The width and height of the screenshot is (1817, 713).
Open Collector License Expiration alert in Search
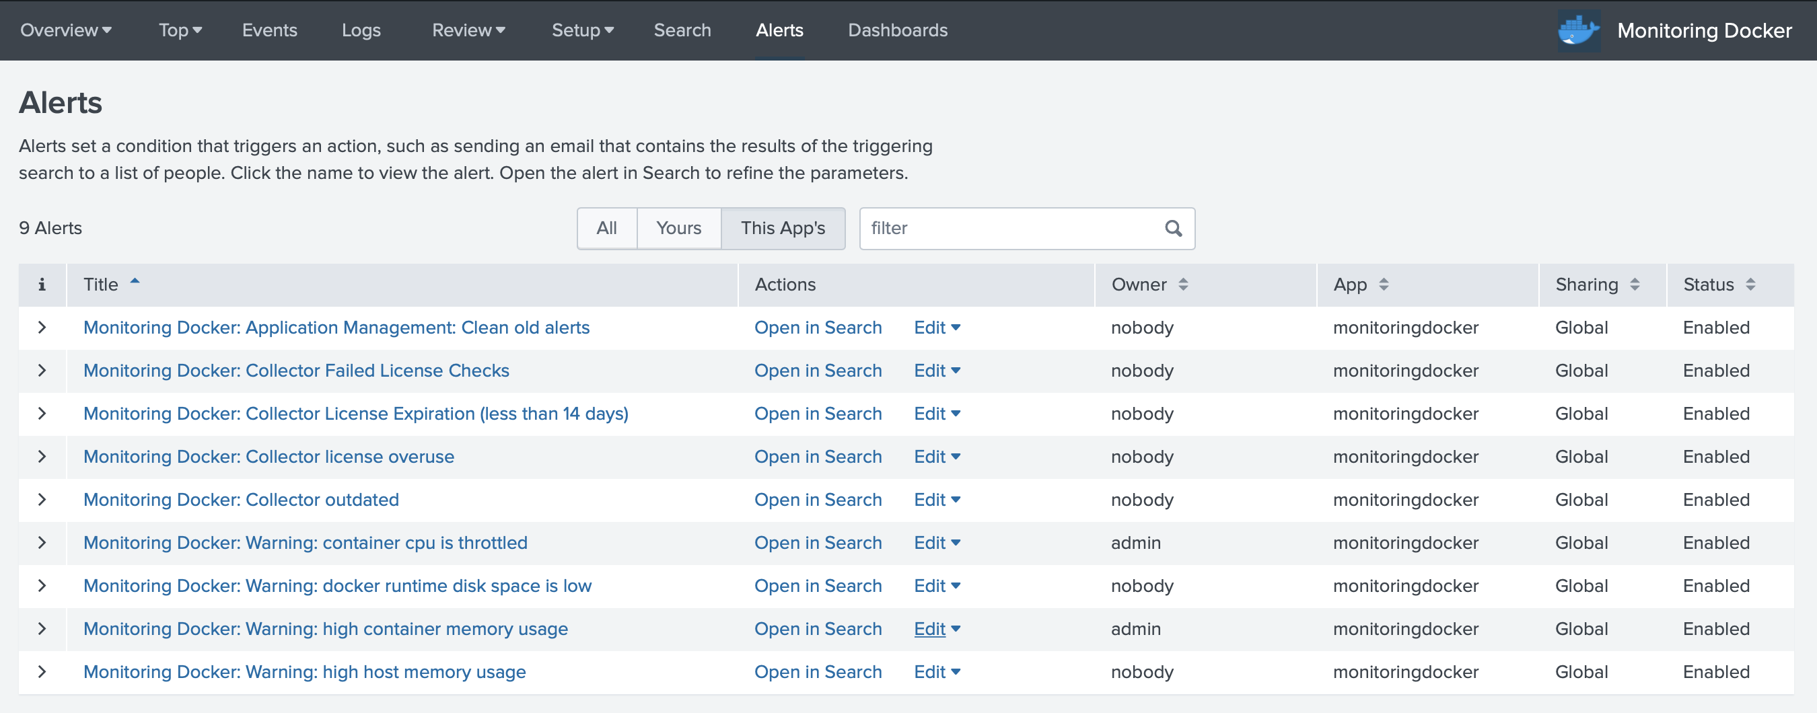[818, 413]
